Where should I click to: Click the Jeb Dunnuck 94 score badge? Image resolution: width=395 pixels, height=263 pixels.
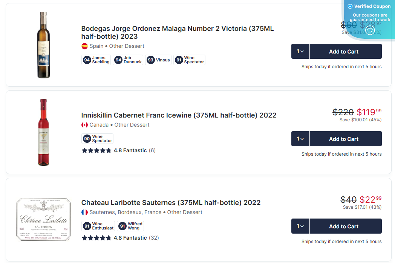pos(128,60)
